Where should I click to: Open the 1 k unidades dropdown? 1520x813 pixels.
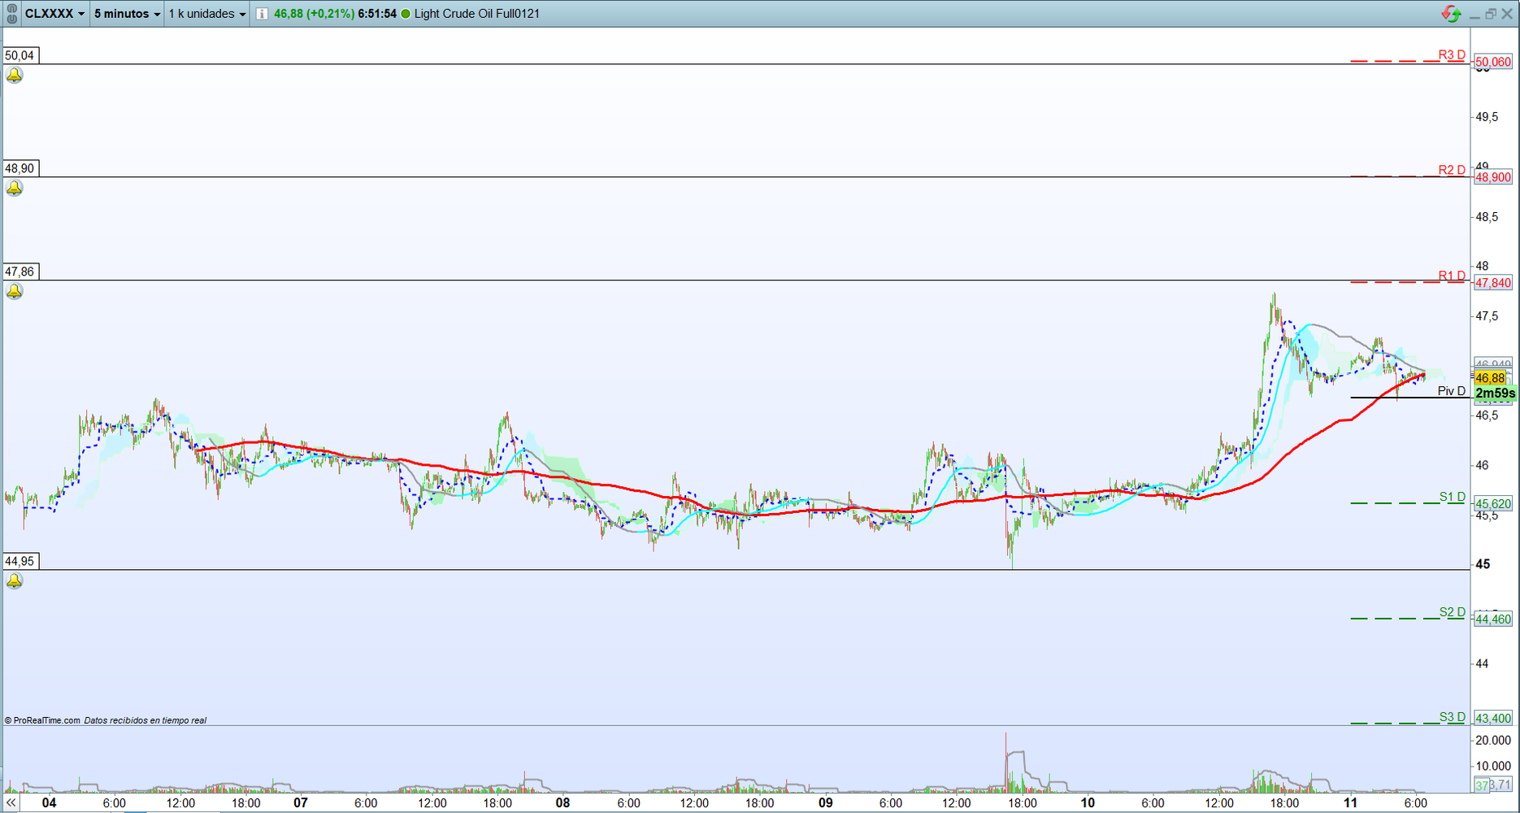[x=206, y=14]
